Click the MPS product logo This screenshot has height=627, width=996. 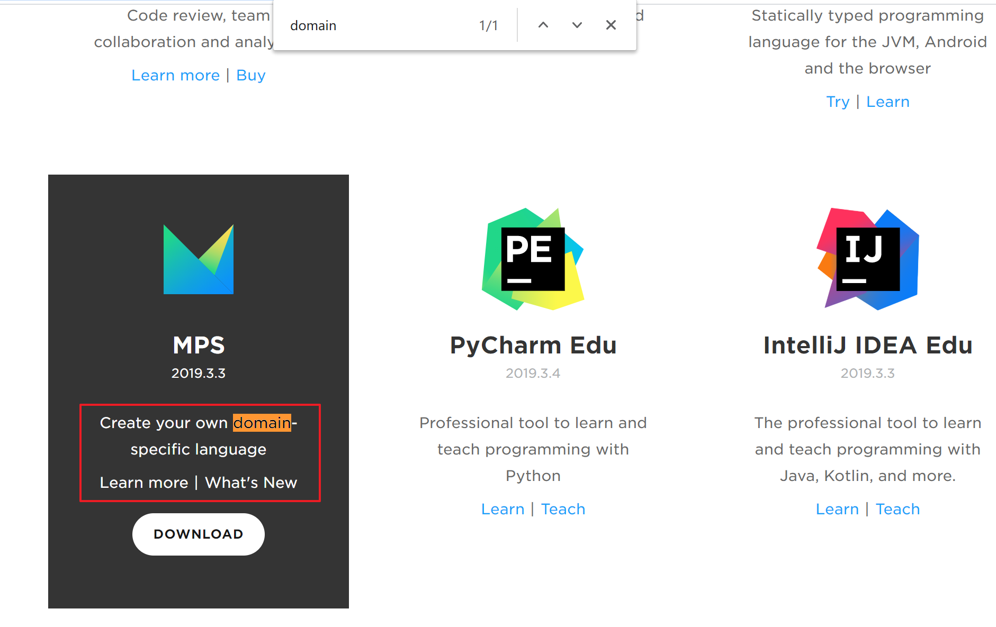(x=199, y=259)
